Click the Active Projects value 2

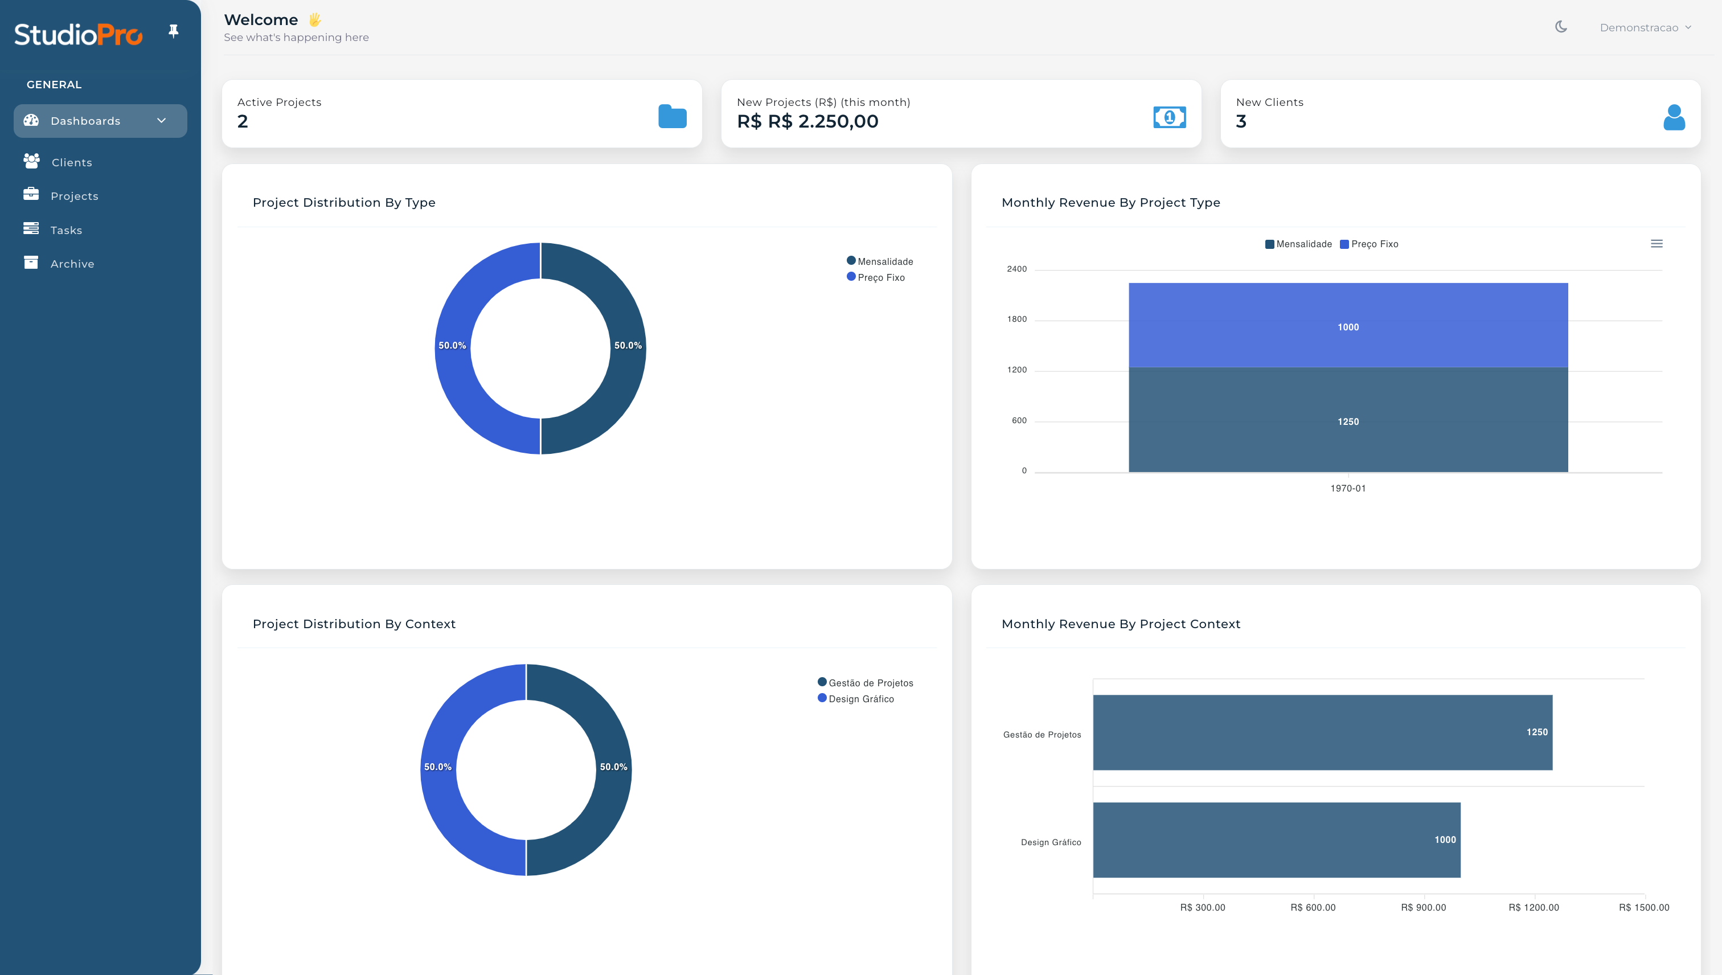tap(243, 121)
